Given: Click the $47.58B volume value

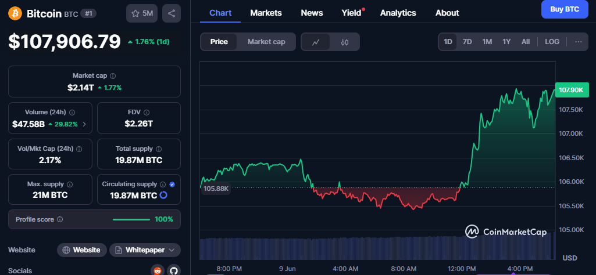Looking at the screenshot, I should tap(28, 124).
